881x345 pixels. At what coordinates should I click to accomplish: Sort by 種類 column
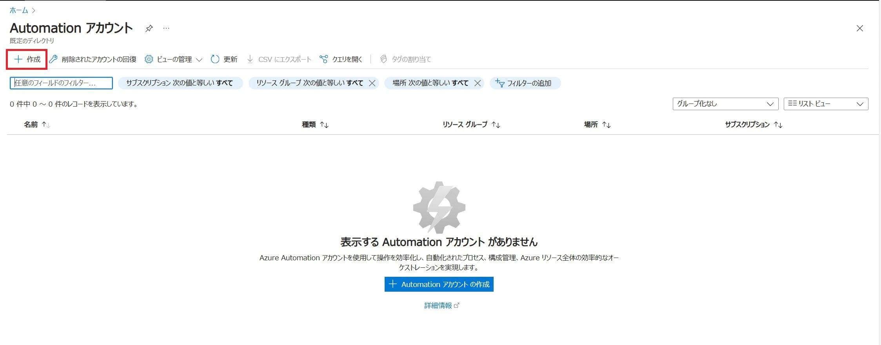coord(315,125)
